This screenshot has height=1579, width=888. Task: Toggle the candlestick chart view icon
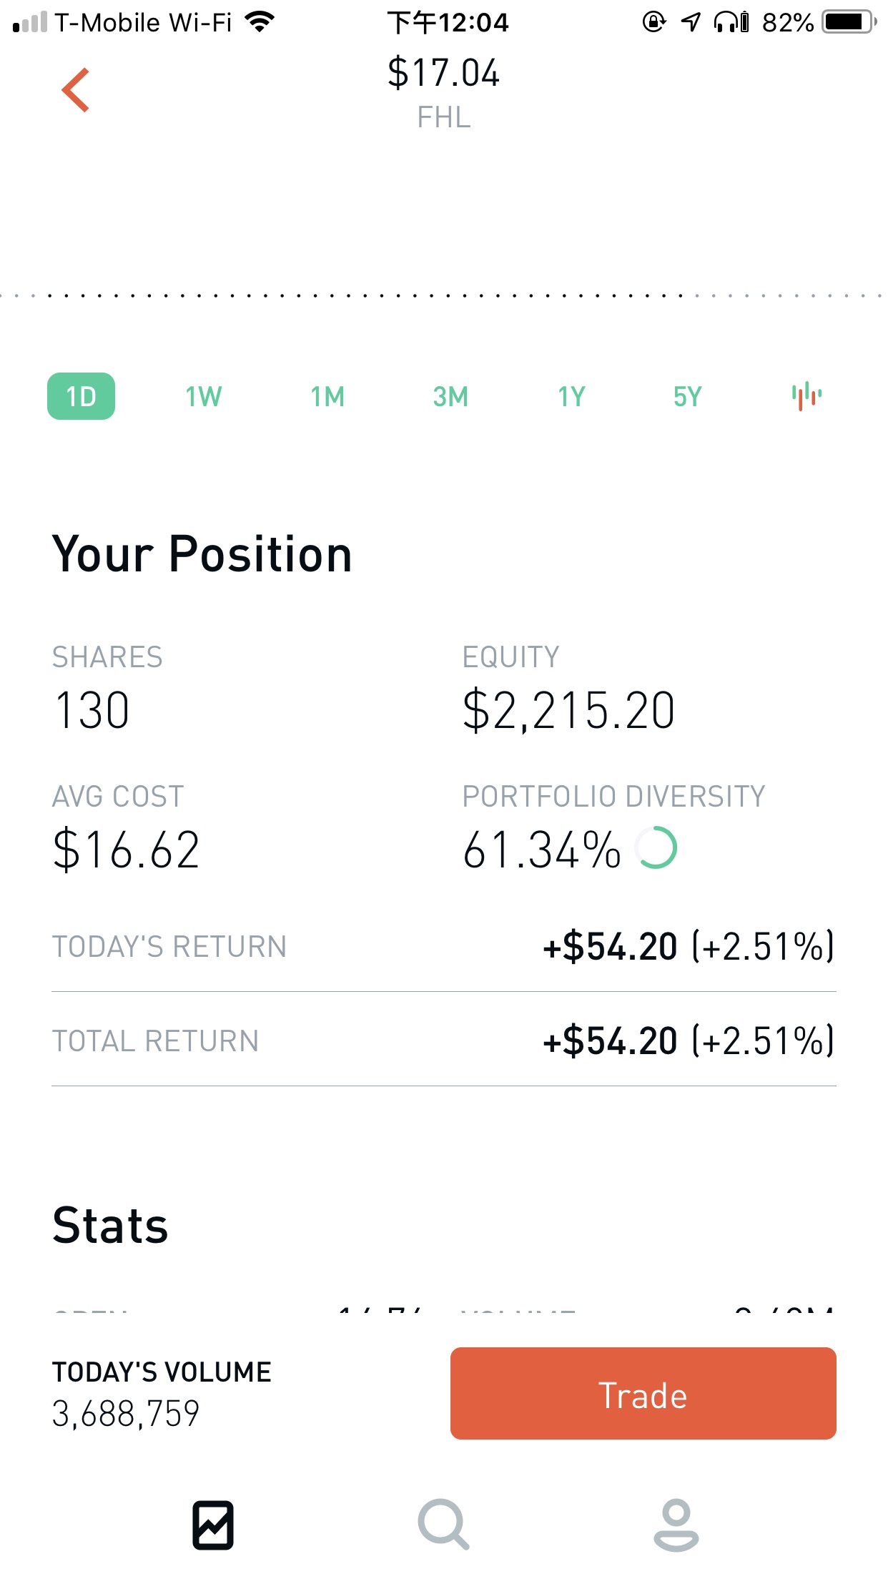[806, 396]
